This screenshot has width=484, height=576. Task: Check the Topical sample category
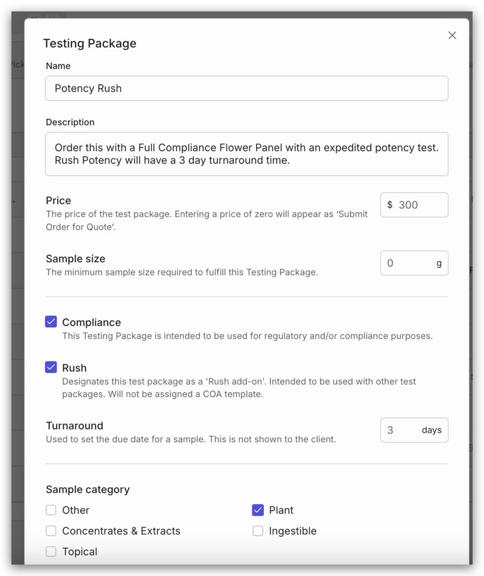click(x=51, y=552)
